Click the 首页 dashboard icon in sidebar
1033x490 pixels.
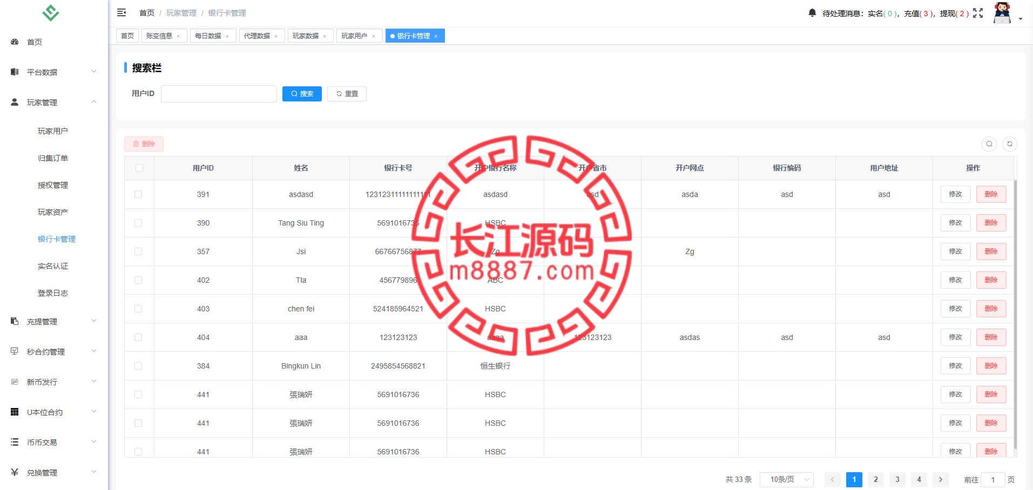[x=15, y=42]
